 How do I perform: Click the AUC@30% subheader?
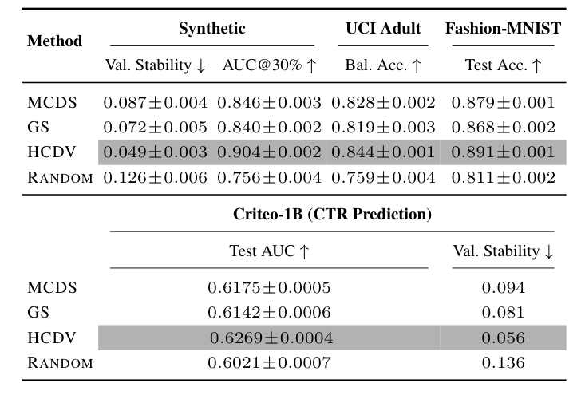(x=270, y=66)
